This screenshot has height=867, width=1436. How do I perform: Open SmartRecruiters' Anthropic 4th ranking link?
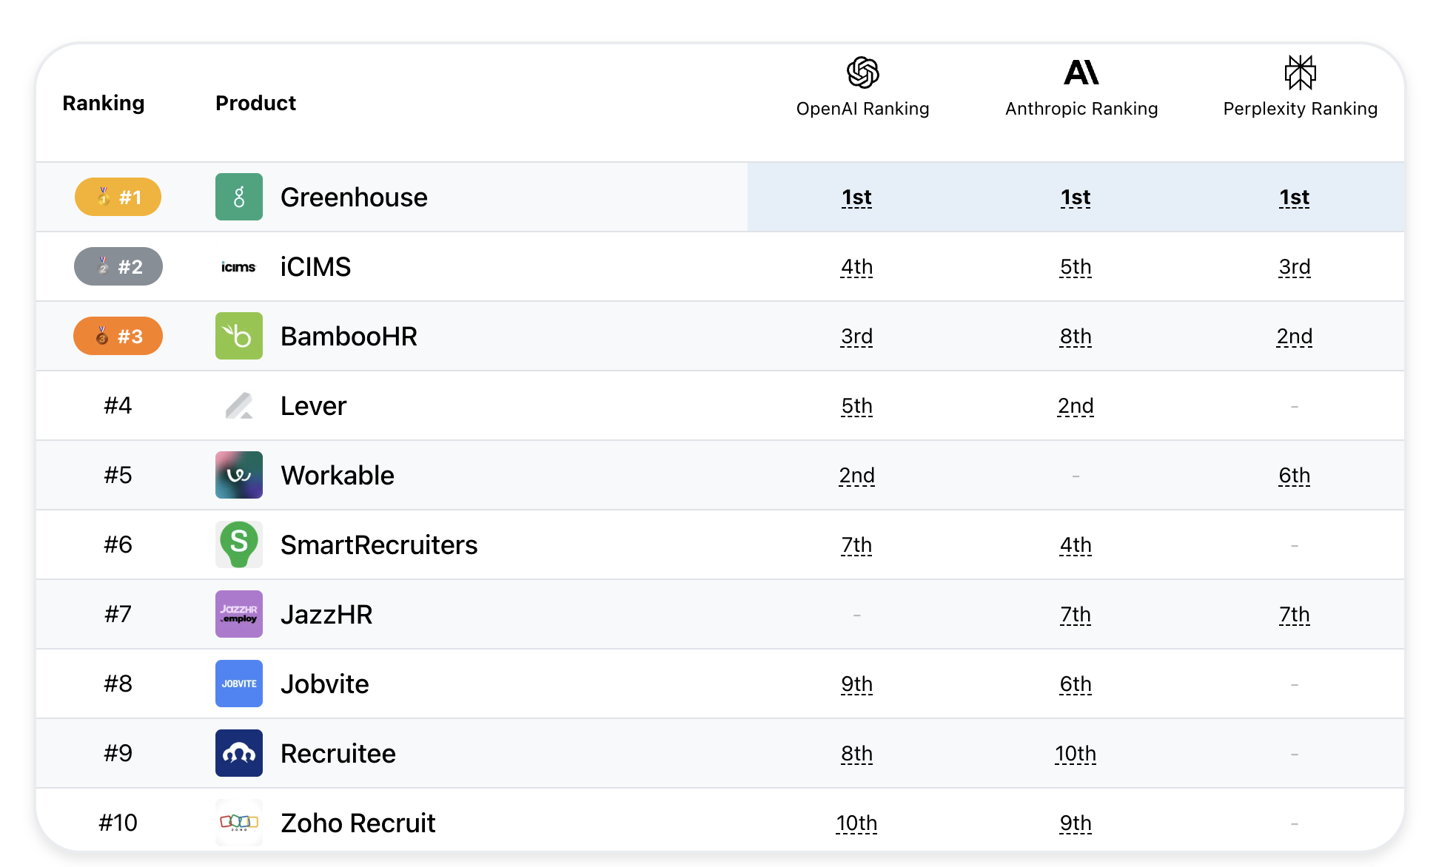click(x=1076, y=545)
